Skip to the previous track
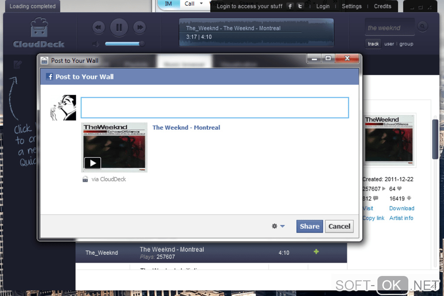 [x=98, y=27]
